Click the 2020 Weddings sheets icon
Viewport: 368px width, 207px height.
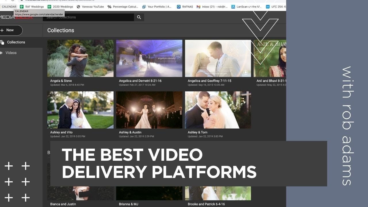pyautogui.click(x=49, y=7)
